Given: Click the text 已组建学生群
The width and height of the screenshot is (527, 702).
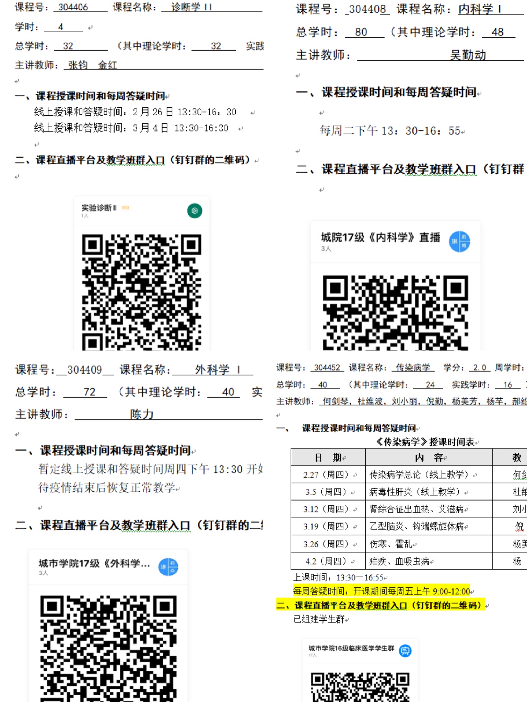Looking at the screenshot, I should [x=319, y=619].
